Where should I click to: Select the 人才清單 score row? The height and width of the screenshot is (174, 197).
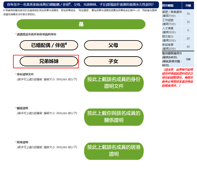click(178, 30)
